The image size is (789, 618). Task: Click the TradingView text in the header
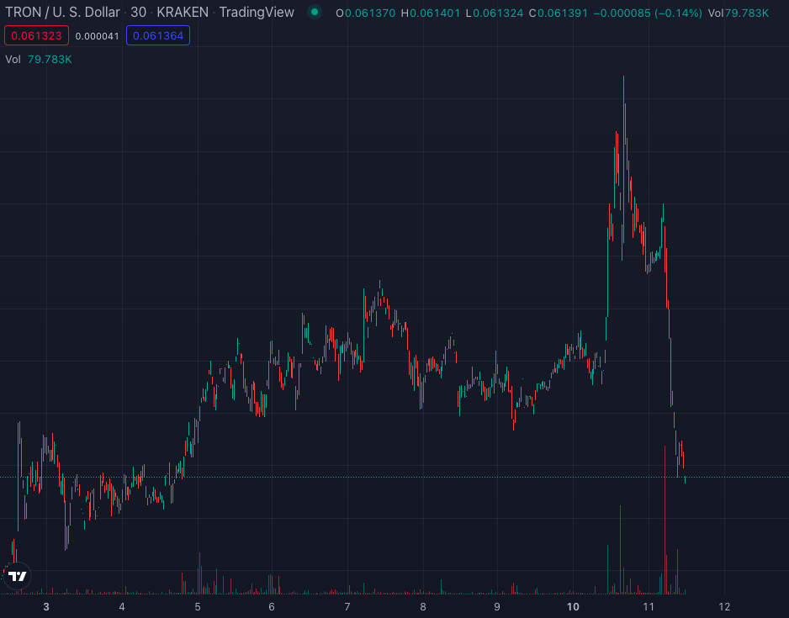point(257,13)
